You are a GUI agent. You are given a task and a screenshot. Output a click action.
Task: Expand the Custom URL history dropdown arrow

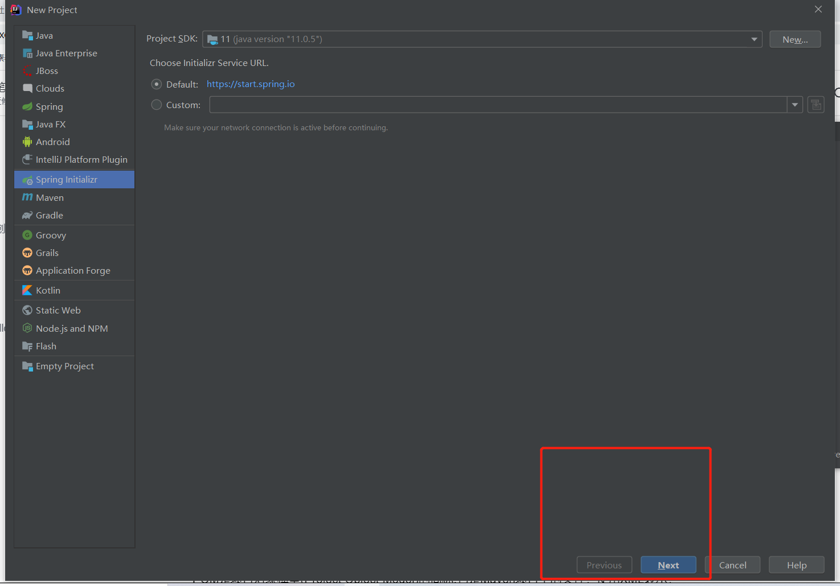(795, 105)
